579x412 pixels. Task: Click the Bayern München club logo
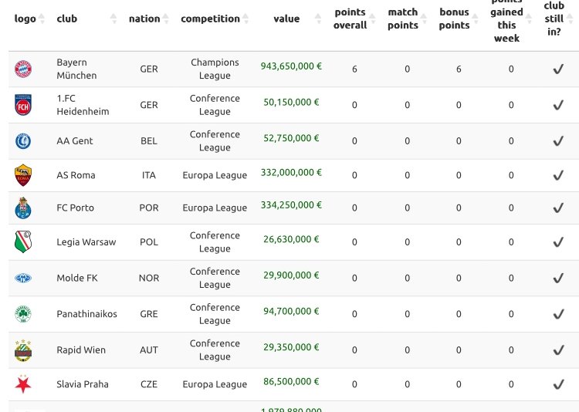point(22,69)
